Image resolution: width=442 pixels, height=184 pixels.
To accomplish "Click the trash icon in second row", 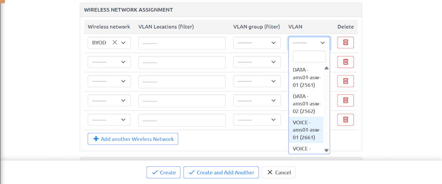I will point(345,62).
